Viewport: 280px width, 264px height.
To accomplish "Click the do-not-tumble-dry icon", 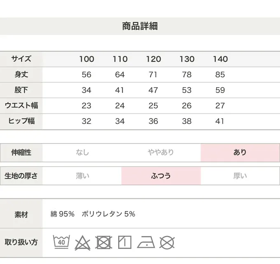I will (x=104, y=243).
